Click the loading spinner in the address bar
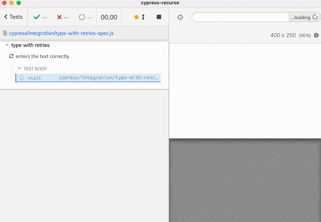This screenshot has width=321, height=222. (x=316, y=17)
